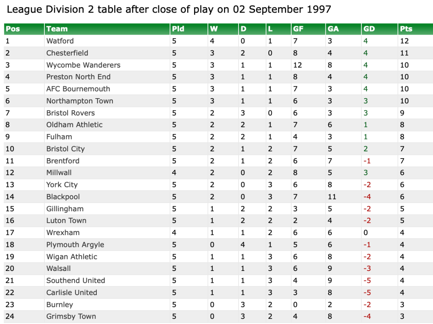This screenshot has width=433, height=324.
Task: Open the Wycombe Wanderers team entry
Action: pyautogui.click(x=83, y=65)
